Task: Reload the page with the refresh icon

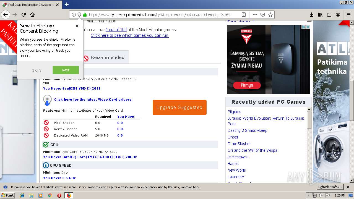Action: pyautogui.click(x=24, y=15)
